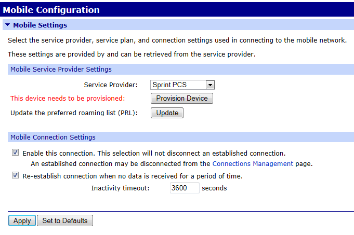Select the Mobile Connection Settings header

tap(53, 137)
